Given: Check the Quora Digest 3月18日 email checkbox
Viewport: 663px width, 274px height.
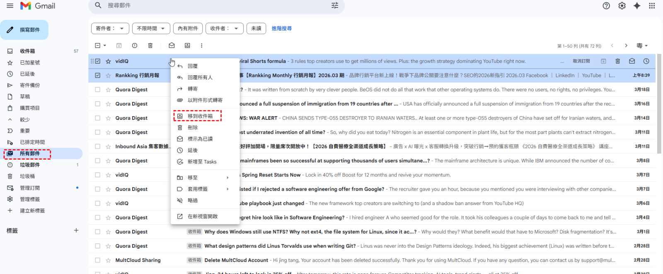Looking at the screenshot, I should point(97,90).
